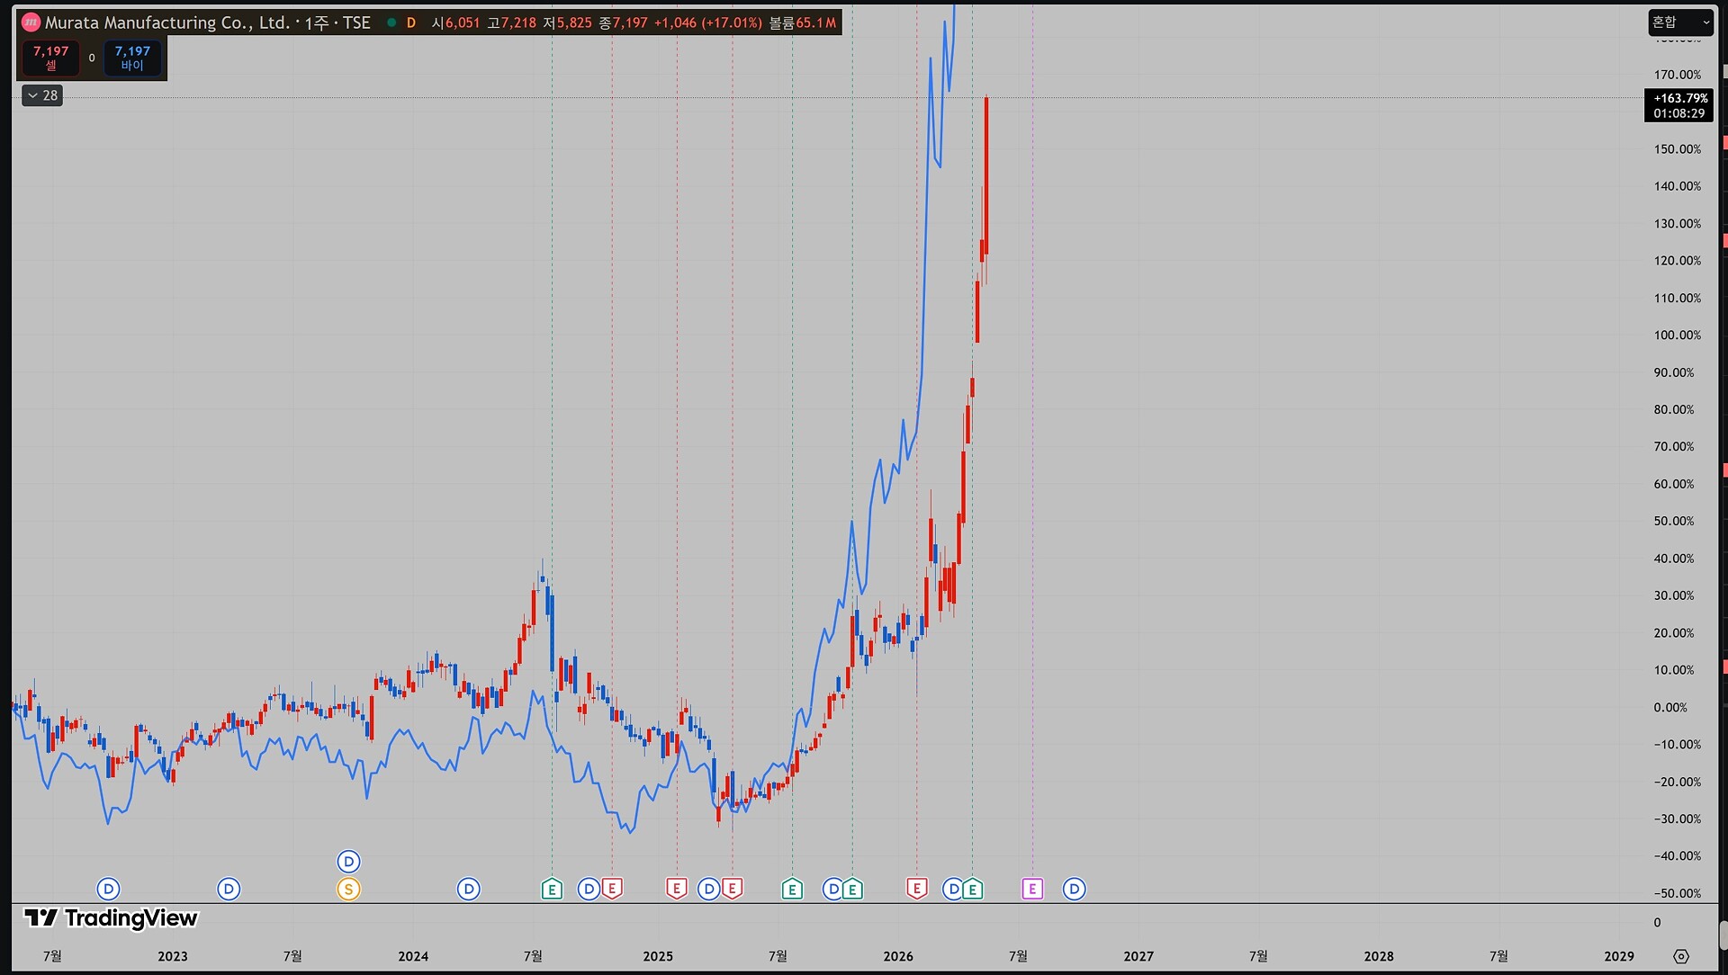The image size is (1728, 975).
Task: Click the 2028 time axis label
Action: (x=1379, y=956)
